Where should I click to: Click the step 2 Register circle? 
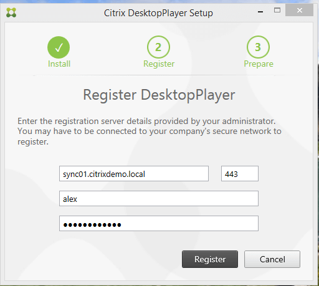coord(158,47)
